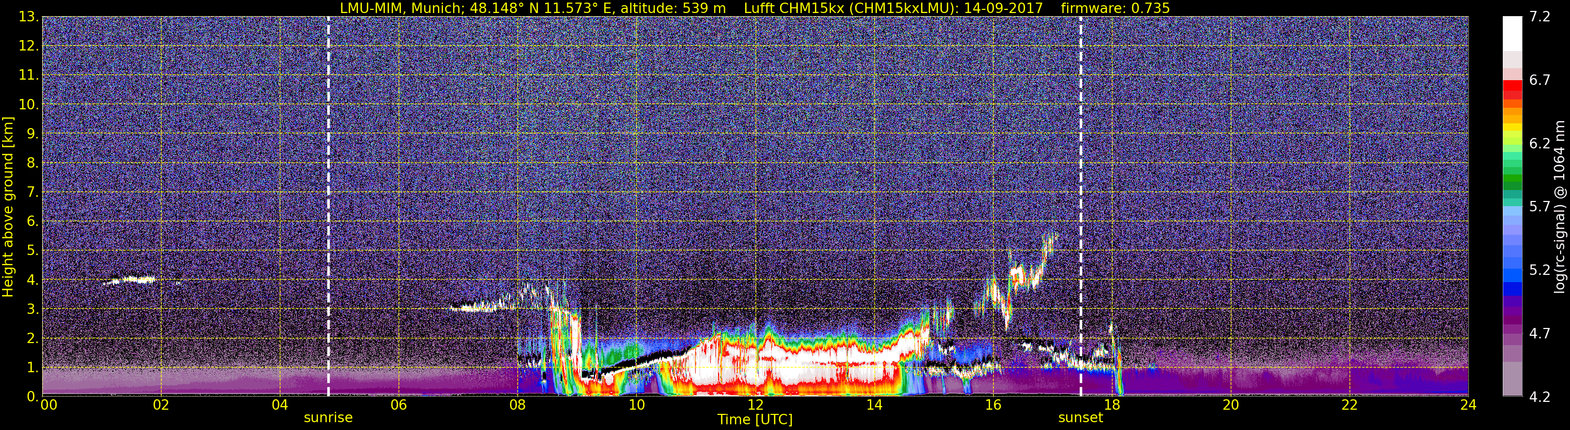
Task: Click the time axis tick 24
Action: [1468, 406]
